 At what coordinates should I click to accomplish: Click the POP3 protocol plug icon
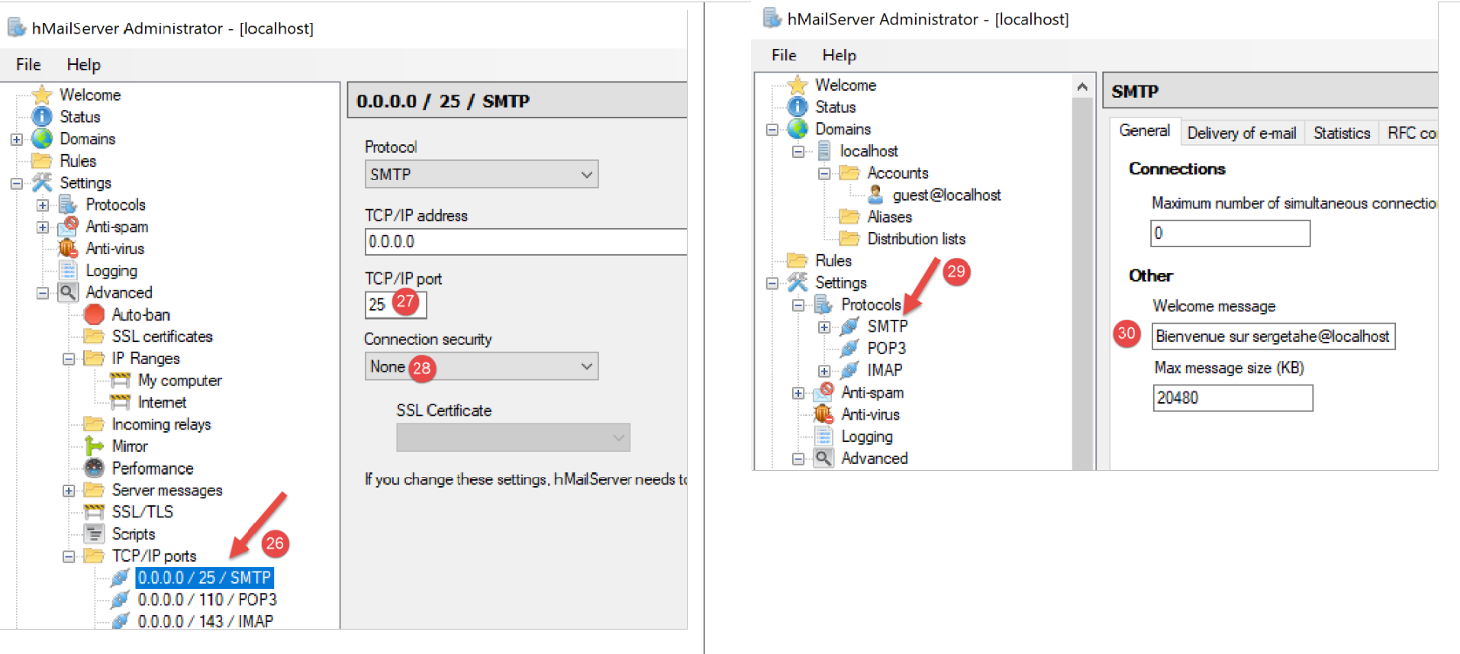849,349
